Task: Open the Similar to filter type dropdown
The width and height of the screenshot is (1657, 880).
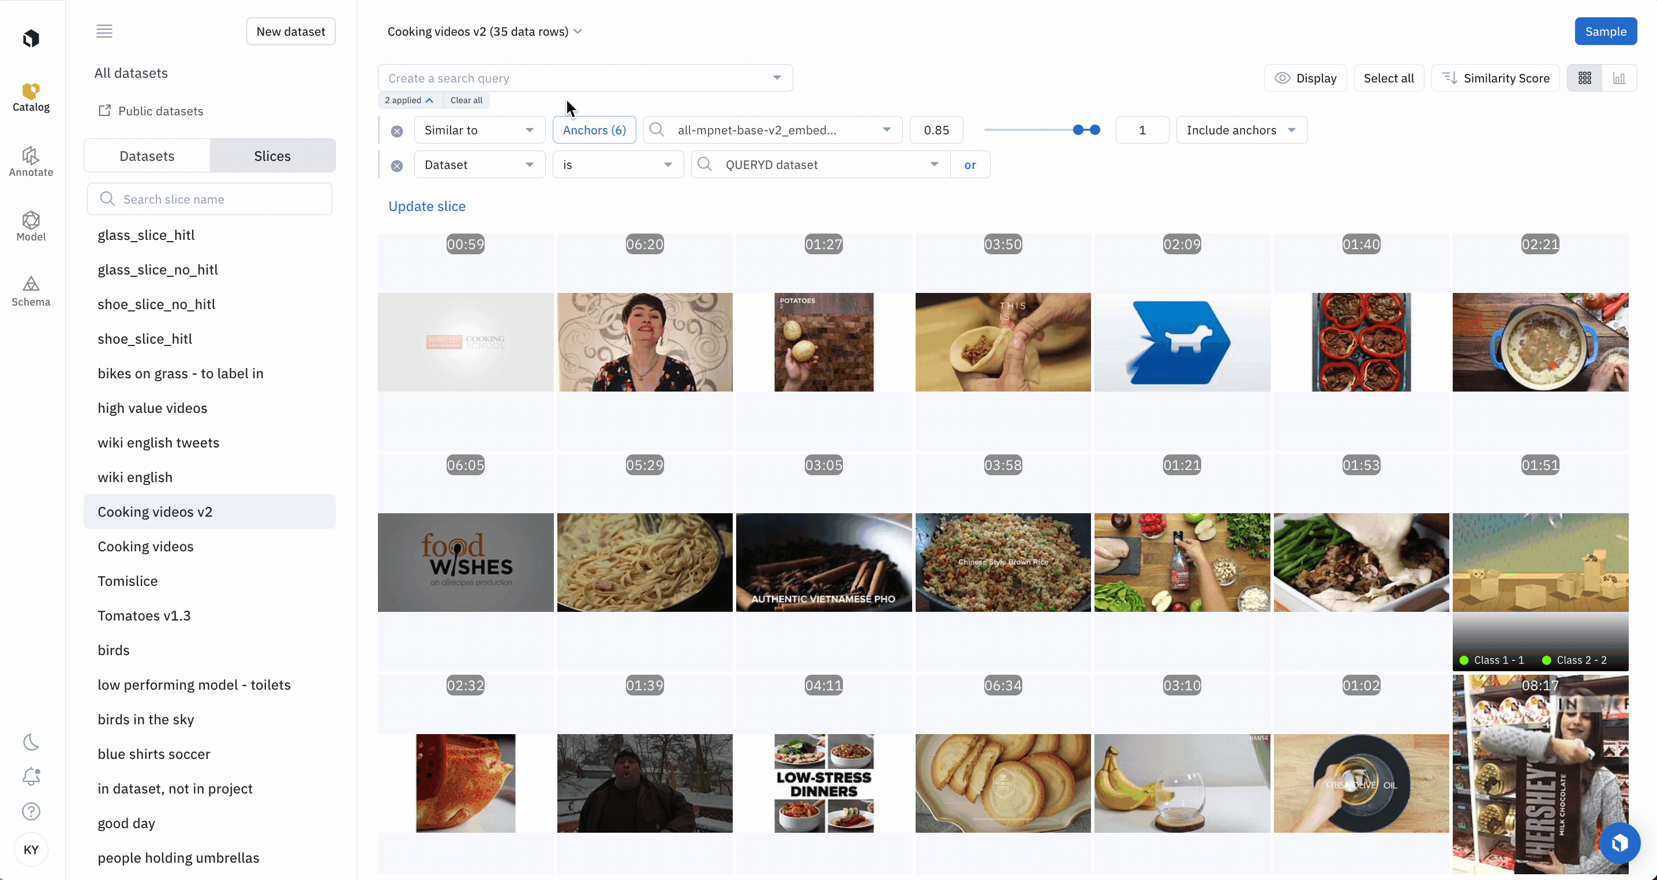Action: pos(479,130)
